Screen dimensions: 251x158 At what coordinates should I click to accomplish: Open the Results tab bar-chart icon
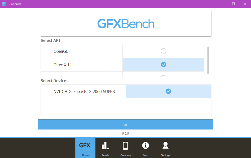[105, 145]
